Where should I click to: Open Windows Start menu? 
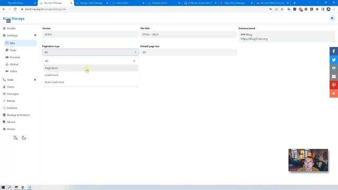tap(3, 187)
